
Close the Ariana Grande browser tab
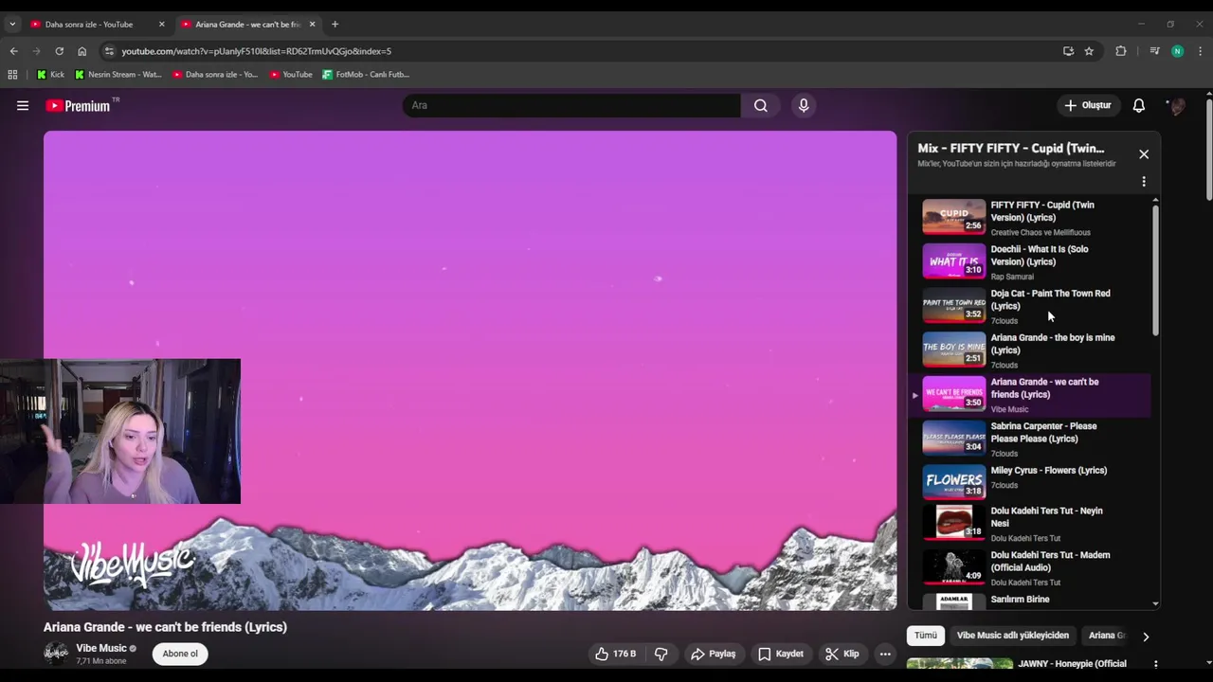click(x=312, y=24)
